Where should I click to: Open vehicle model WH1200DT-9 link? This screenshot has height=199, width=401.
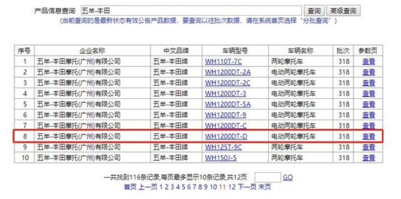[x=225, y=115]
